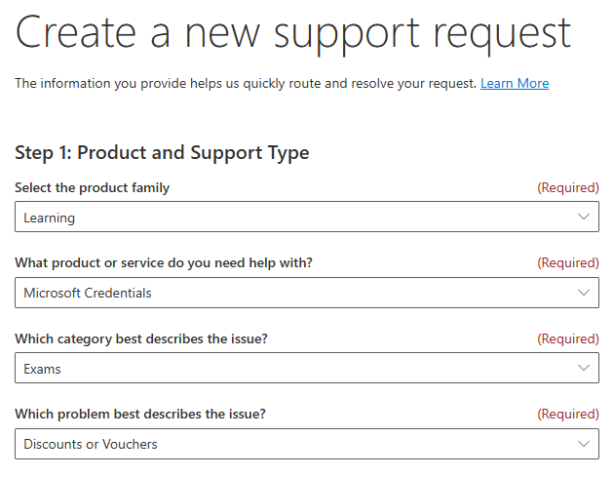Click the 'What product or service' question label
614x477 pixels.
click(x=164, y=262)
